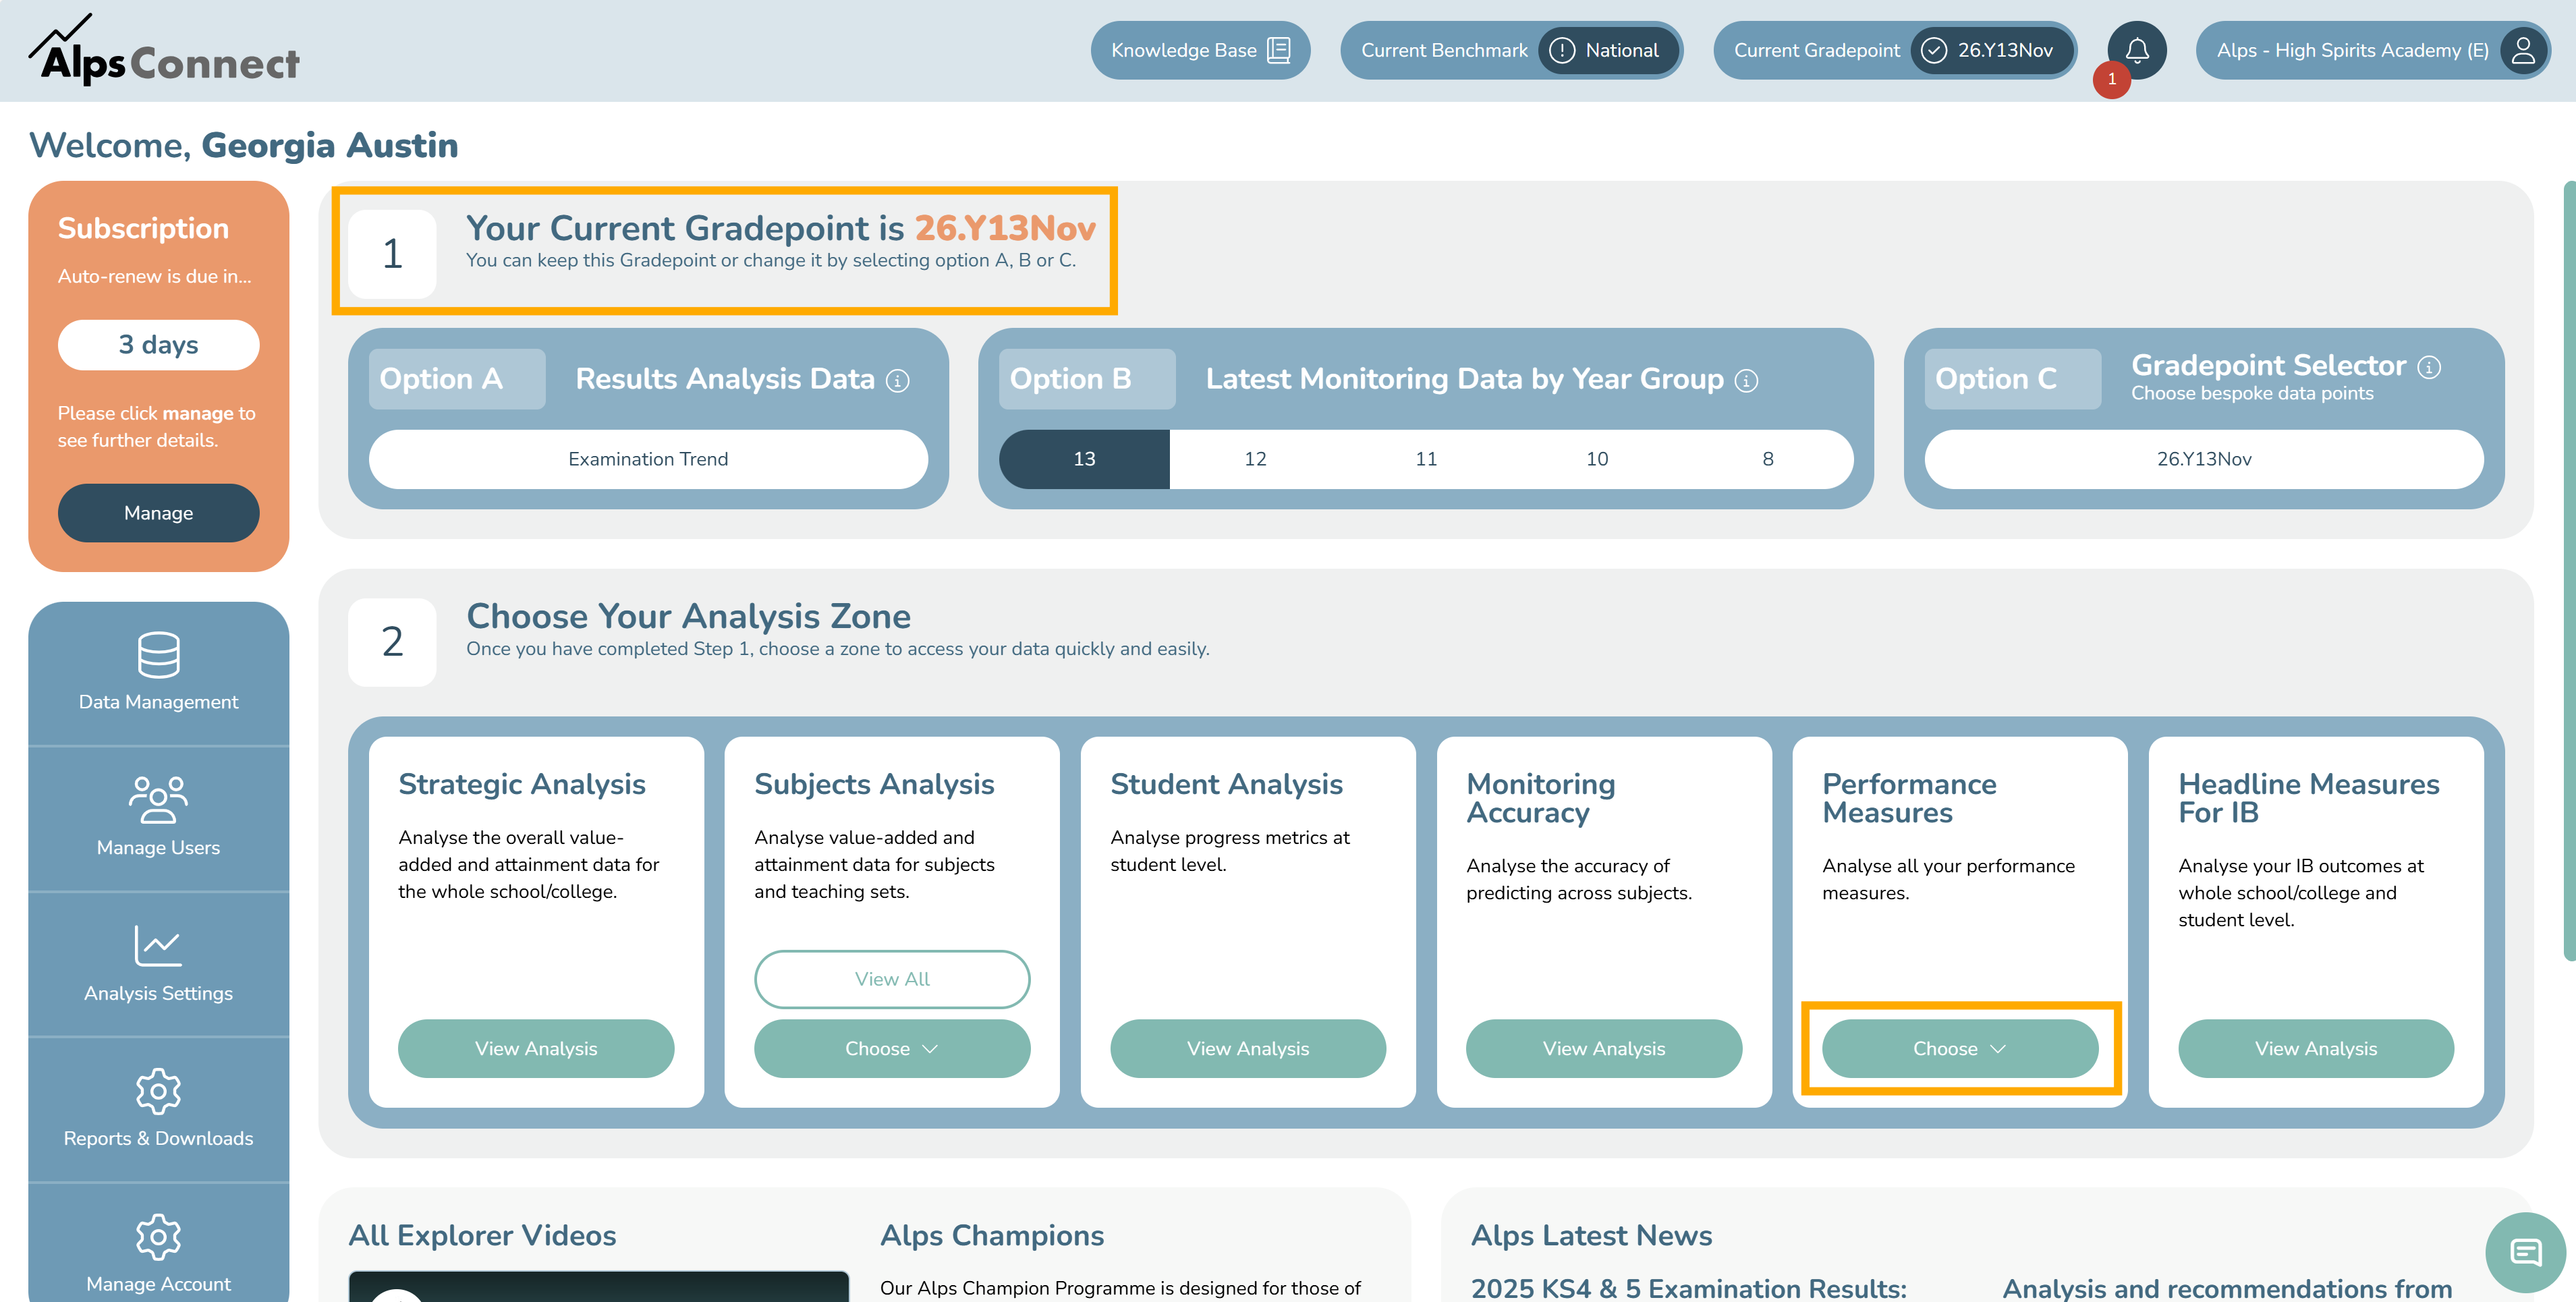Viewport: 2576px width, 1302px height.
Task: Click the 3 days auto-renew pill
Action: coord(158,345)
